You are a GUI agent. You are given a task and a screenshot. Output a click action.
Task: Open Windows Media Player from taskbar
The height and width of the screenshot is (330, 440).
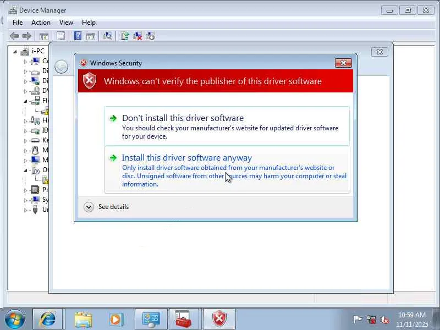click(x=116, y=320)
